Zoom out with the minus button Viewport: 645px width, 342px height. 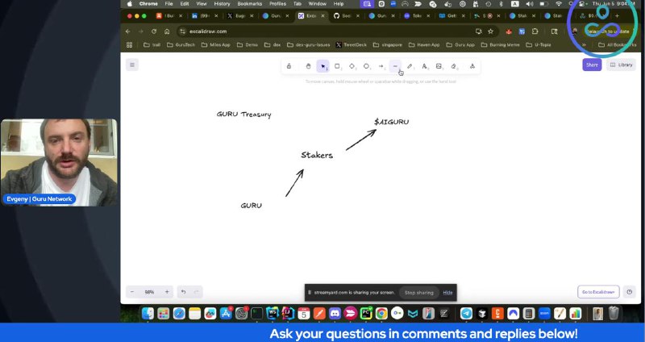(x=132, y=292)
